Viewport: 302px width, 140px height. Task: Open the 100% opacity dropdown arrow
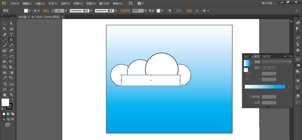[x=146, y=11]
